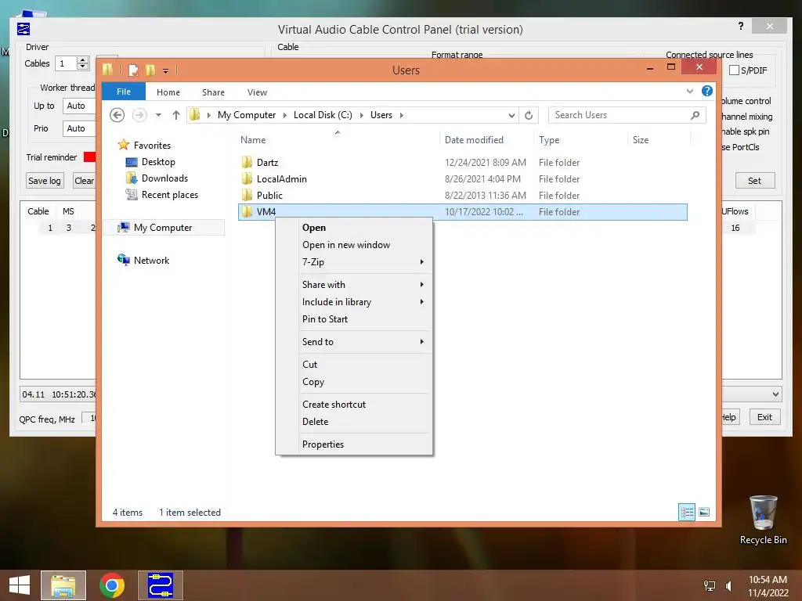This screenshot has height=601, width=802.
Task: Click the search magnifier icon
Action: pos(695,115)
